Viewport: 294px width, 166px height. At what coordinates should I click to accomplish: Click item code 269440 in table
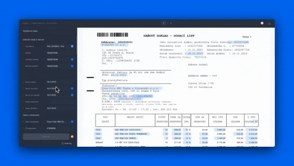pos(99,142)
